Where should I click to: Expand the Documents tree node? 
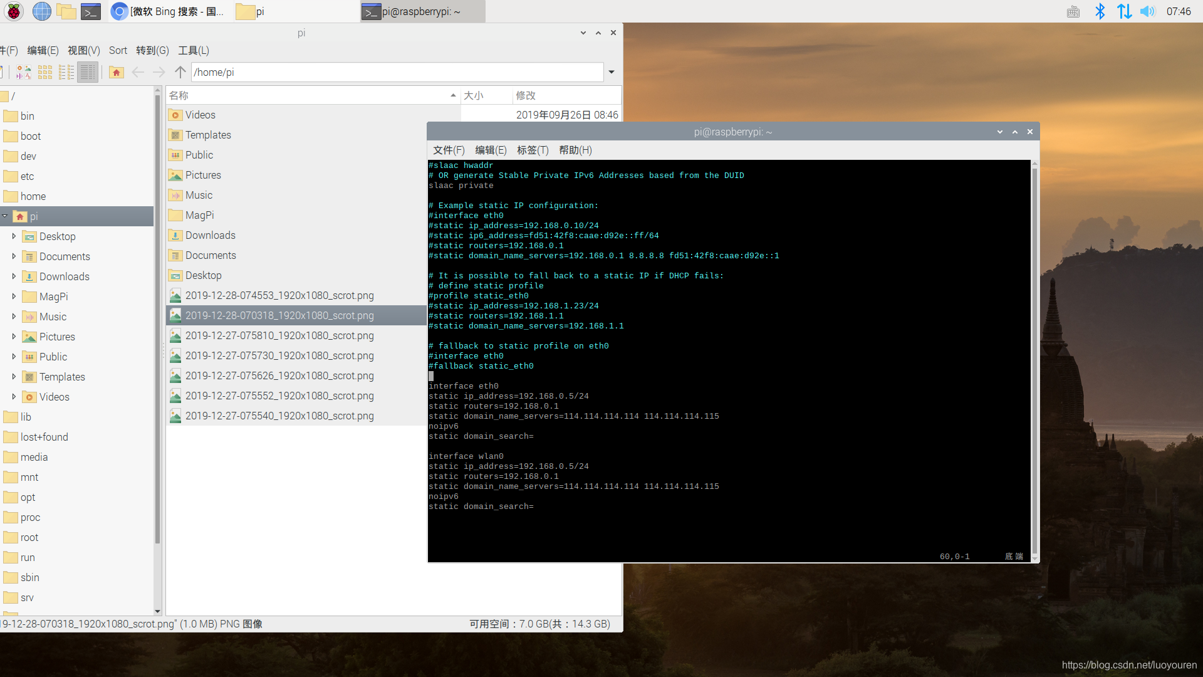tap(14, 256)
